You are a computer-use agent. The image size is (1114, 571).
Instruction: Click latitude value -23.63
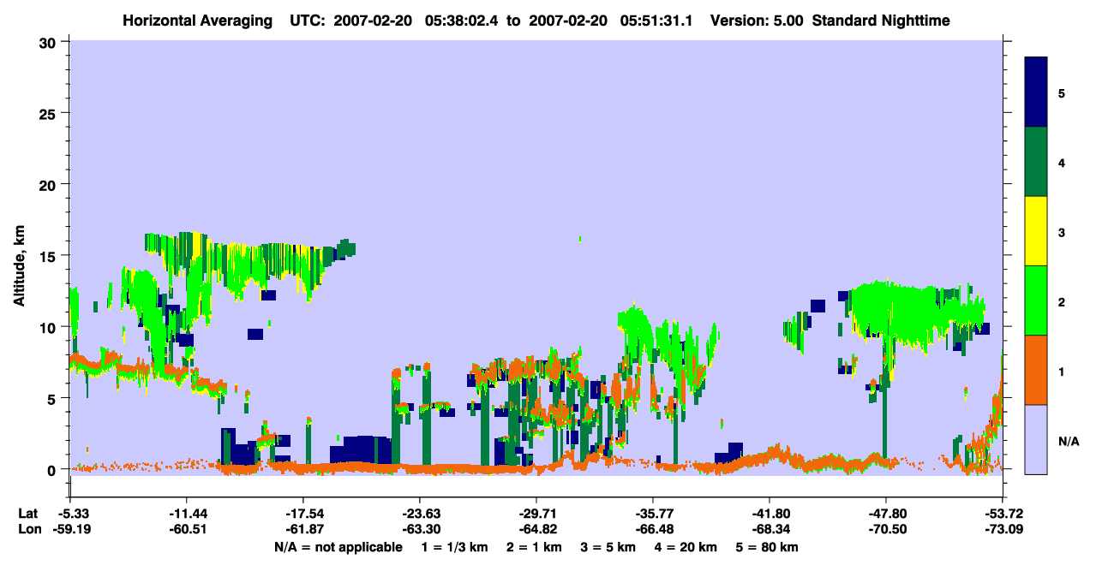tap(419, 514)
